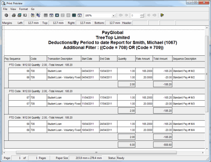Open the View menu
211x162 pixels.
[13, 8]
